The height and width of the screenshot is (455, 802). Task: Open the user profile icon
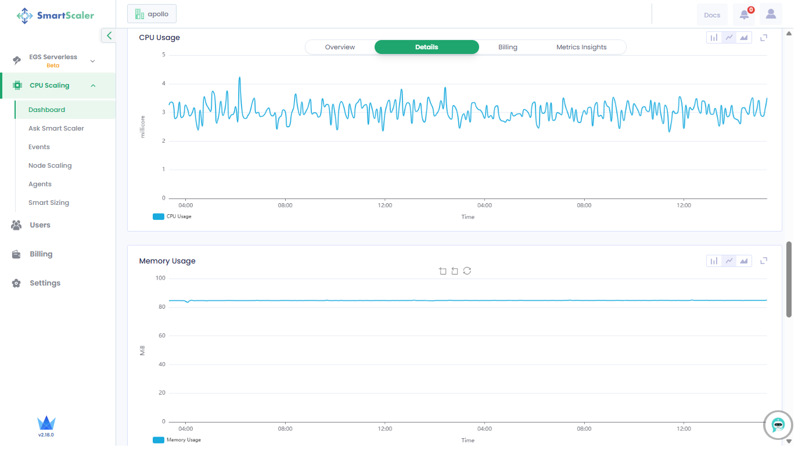[771, 15]
